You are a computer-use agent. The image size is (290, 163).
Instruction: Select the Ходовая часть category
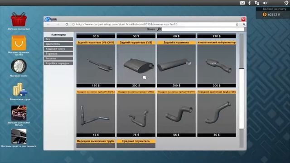coord(58,49)
